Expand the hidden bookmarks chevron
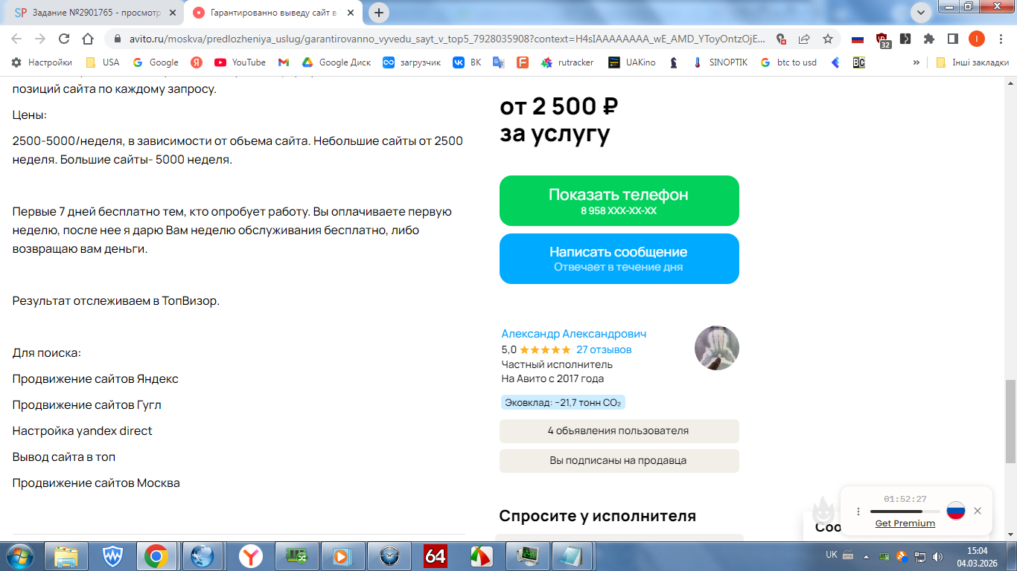 [x=916, y=62]
